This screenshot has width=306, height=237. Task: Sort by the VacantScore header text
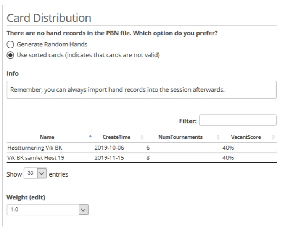[x=246, y=137]
